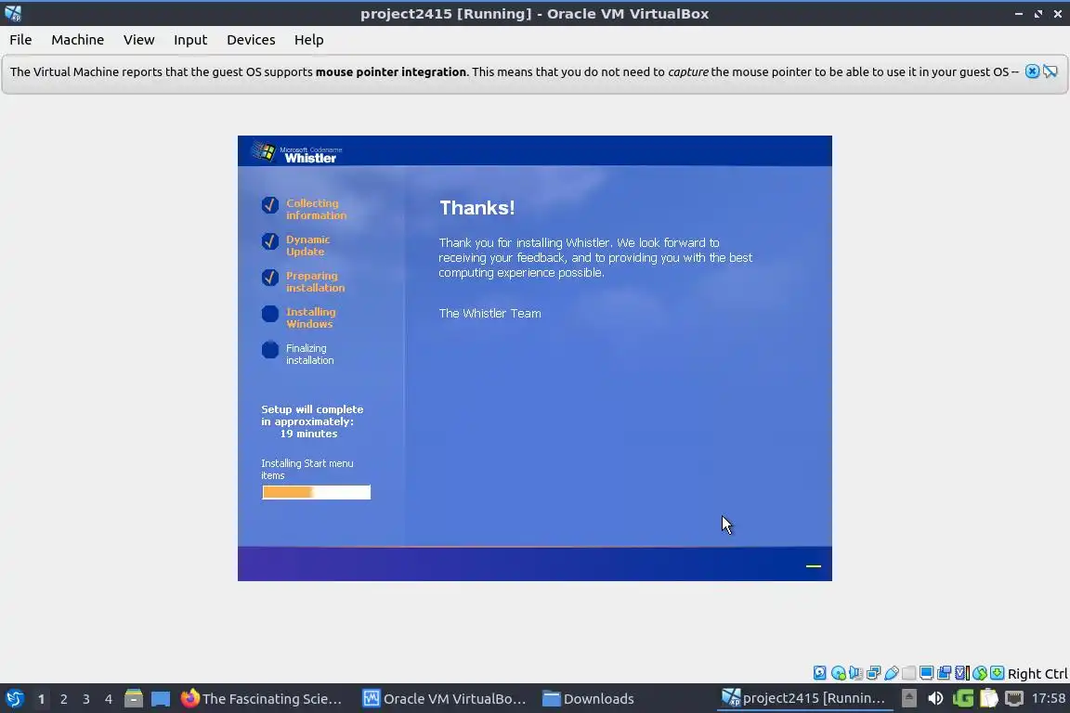Click the Thanks! heading
This screenshot has width=1070, height=713.
[477, 207]
